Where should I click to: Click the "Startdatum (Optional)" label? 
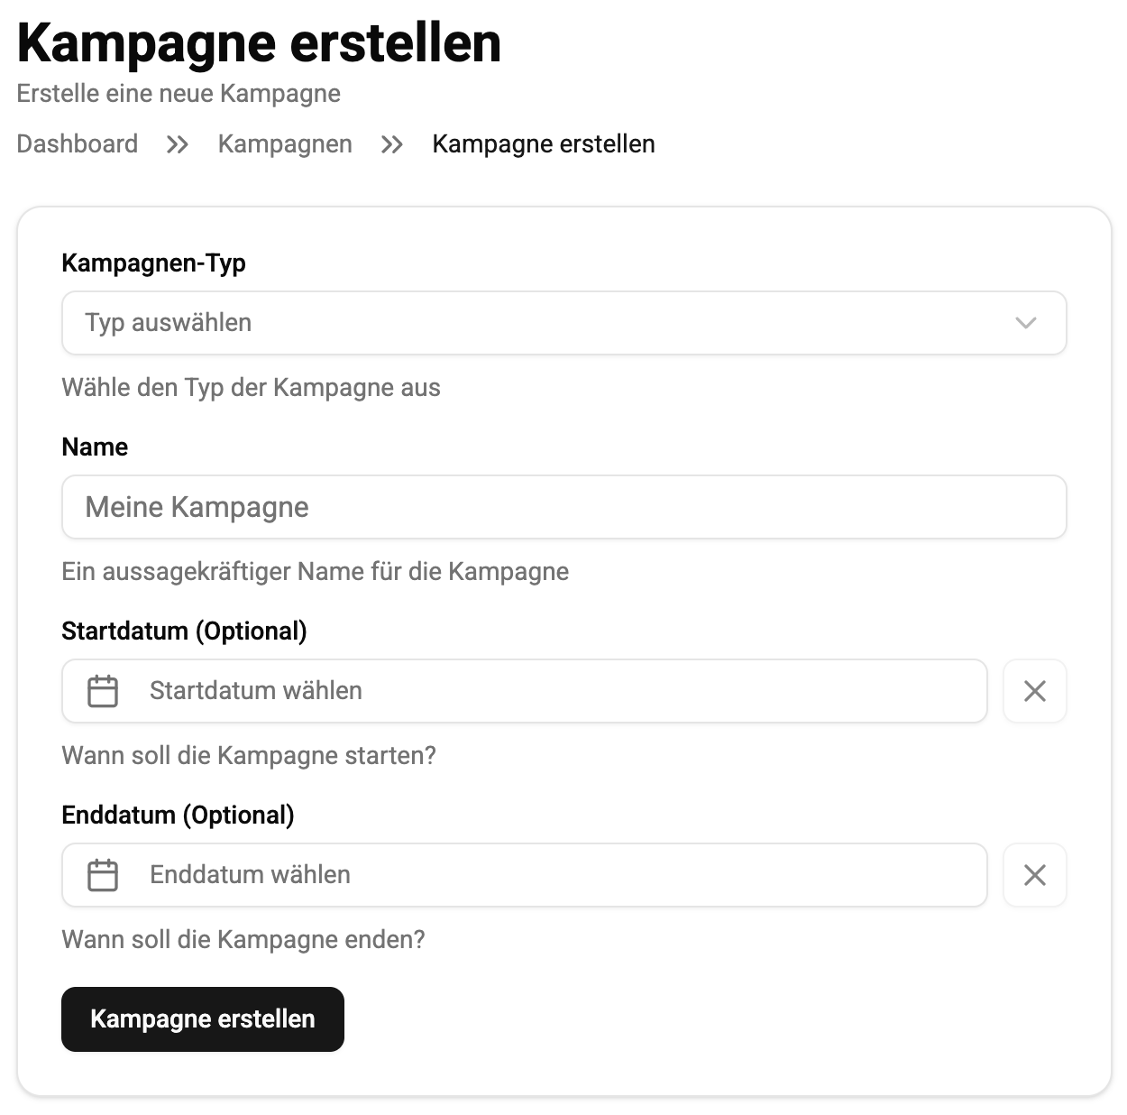[184, 631]
